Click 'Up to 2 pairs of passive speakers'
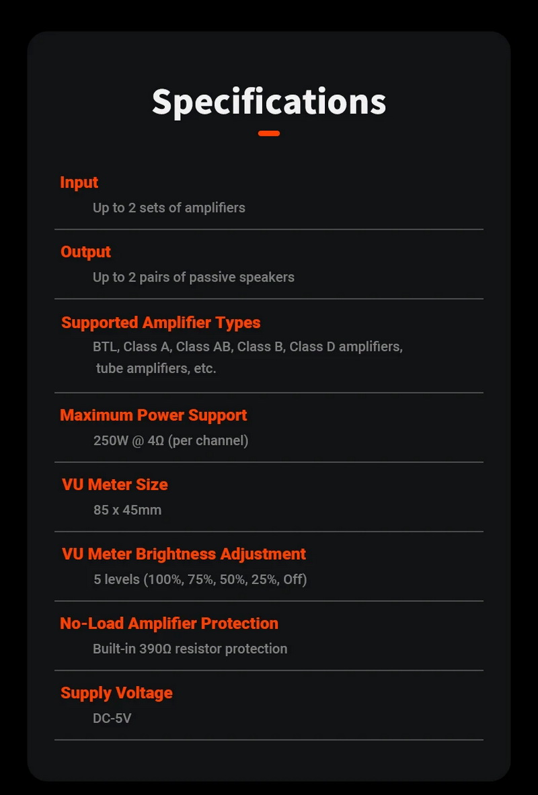Image resolution: width=538 pixels, height=795 pixels. [x=194, y=277]
